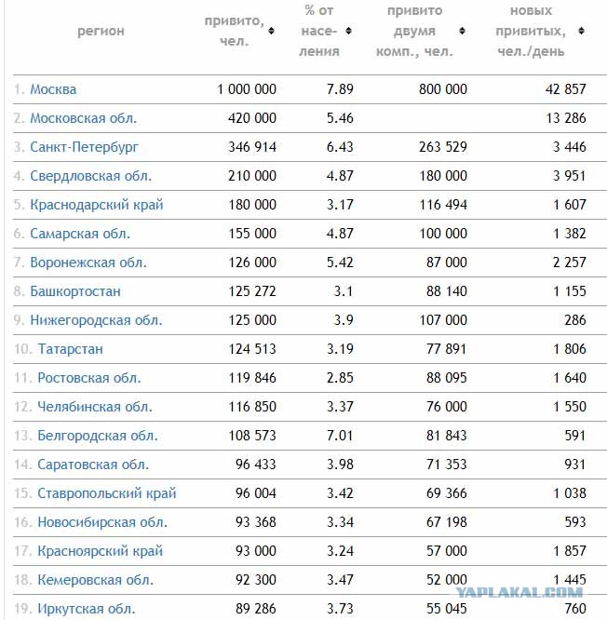Open the Башкортостан link
The height and width of the screenshot is (620, 607).
click(75, 291)
